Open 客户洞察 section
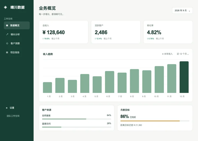This screenshot has width=198, height=141. tap(17, 43)
